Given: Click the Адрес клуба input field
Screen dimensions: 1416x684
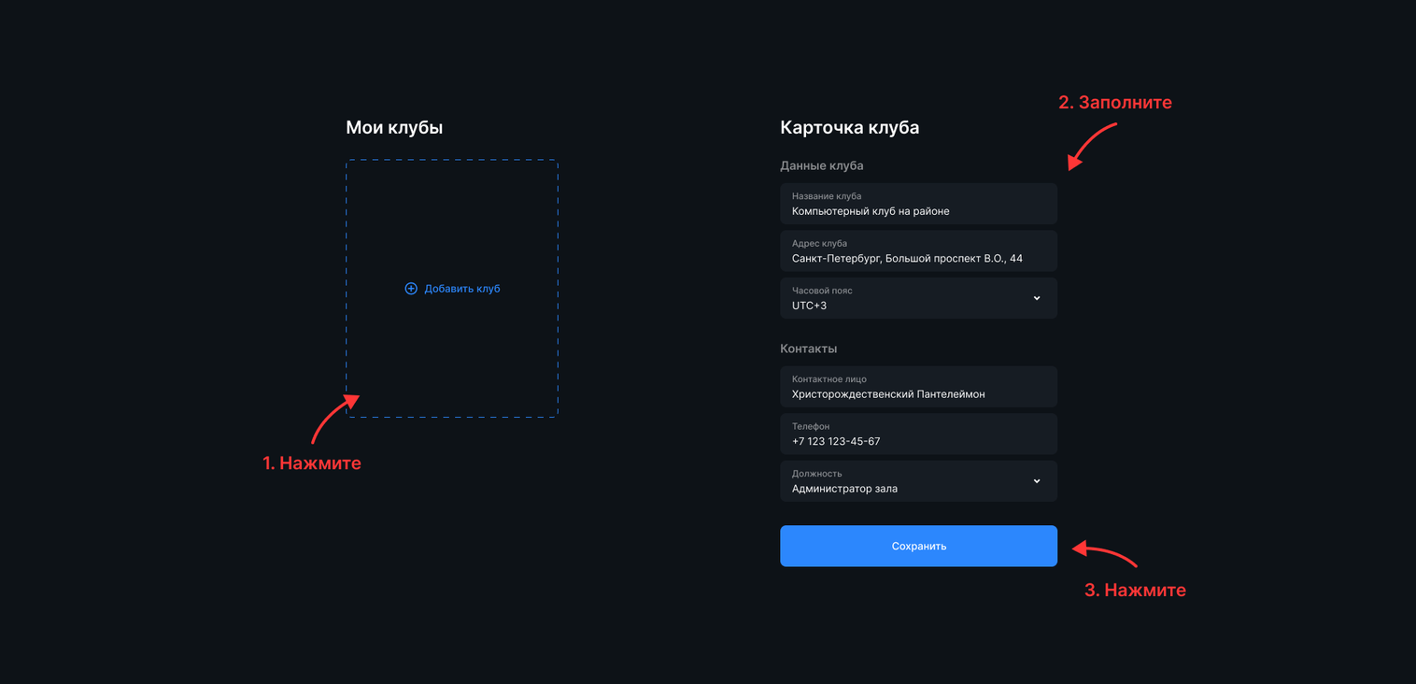Looking at the screenshot, I should coord(918,251).
